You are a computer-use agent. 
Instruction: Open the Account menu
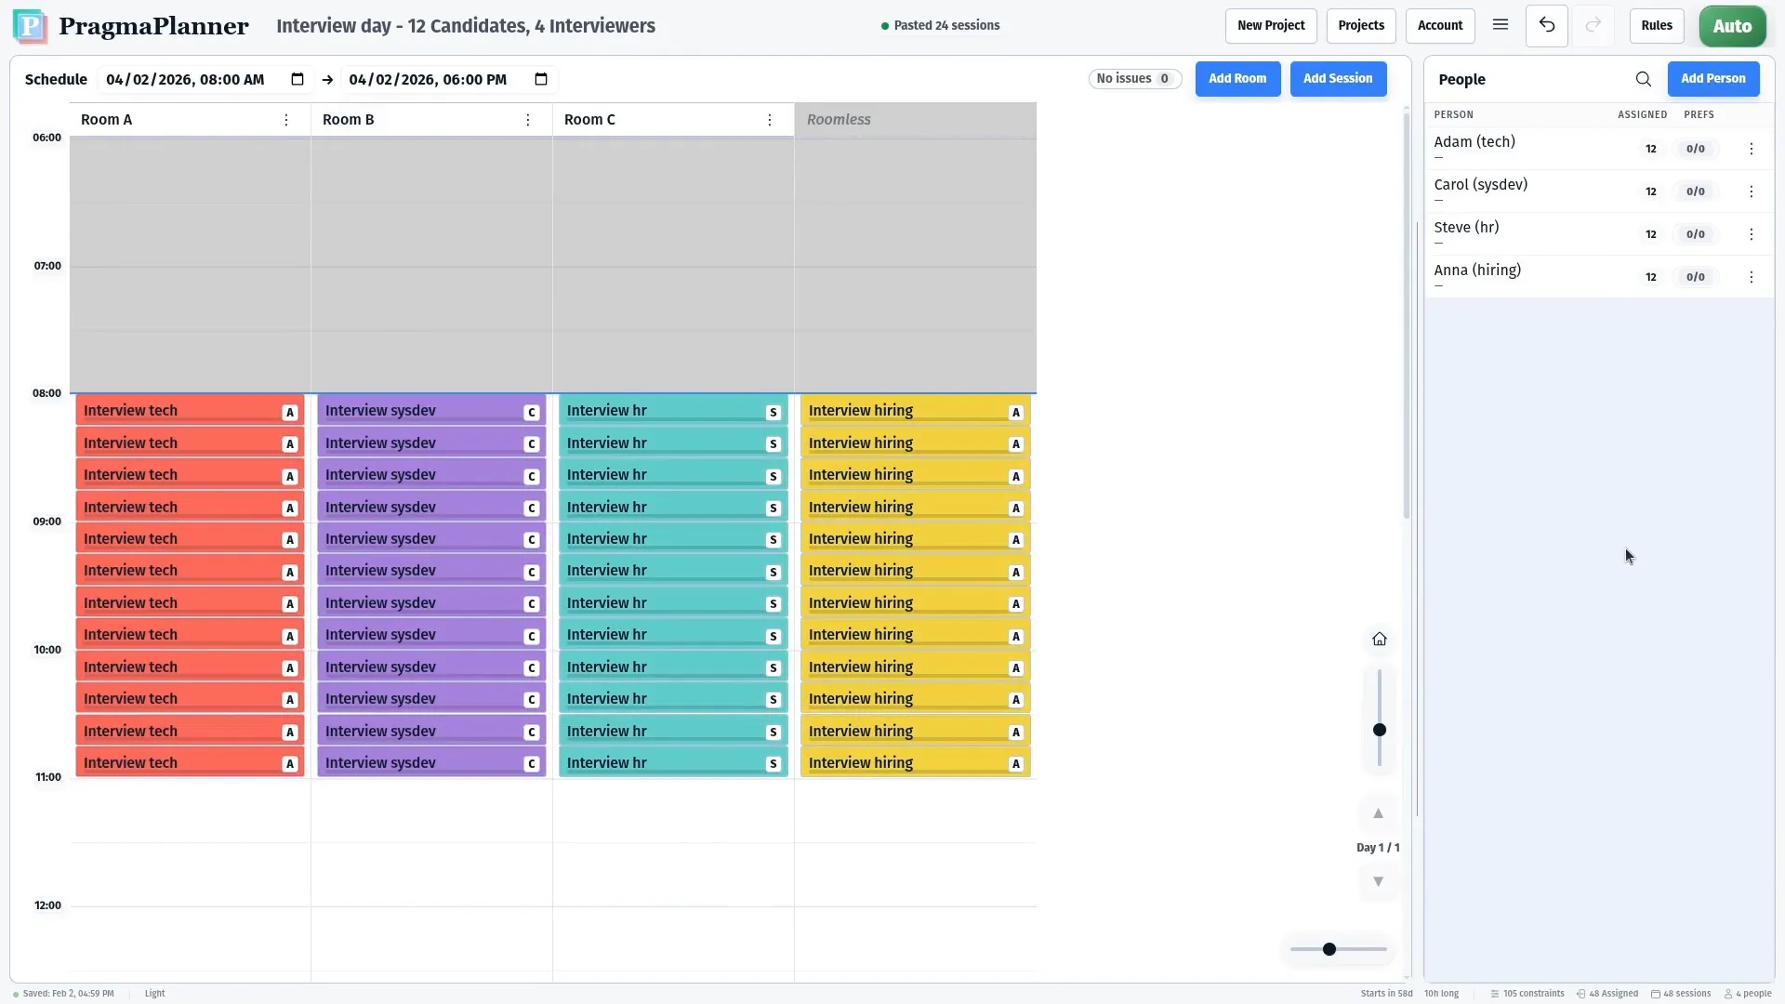pyautogui.click(x=1439, y=26)
